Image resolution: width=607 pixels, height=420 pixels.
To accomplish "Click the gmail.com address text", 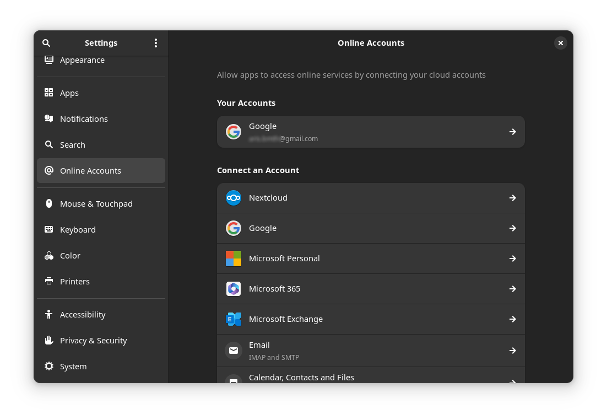I will 283,139.
